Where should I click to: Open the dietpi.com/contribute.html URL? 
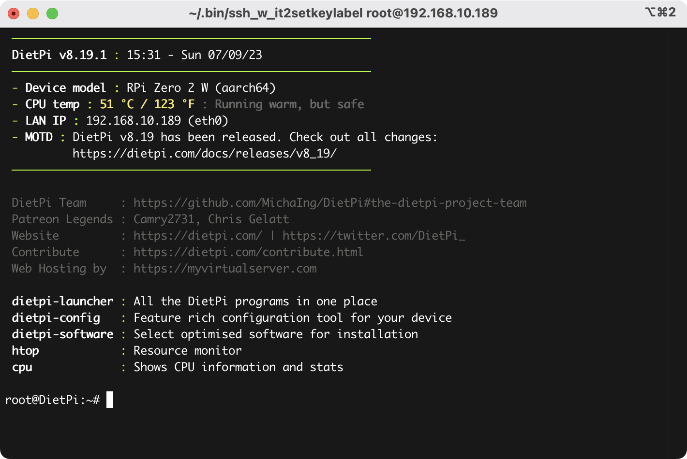click(x=248, y=252)
